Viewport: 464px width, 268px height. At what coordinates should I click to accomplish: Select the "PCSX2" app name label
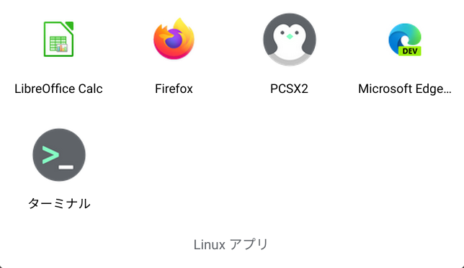tap(289, 89)
